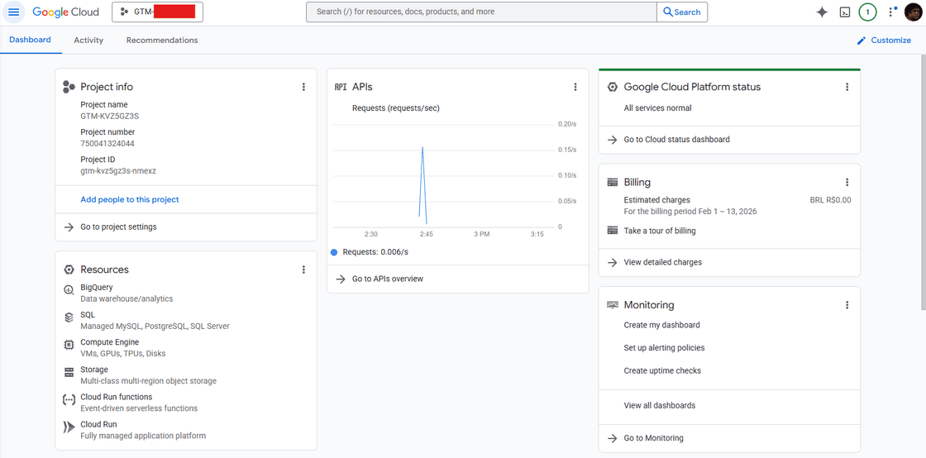
Task: Click the page vertical scrollbar
Action: pos(923,183)
